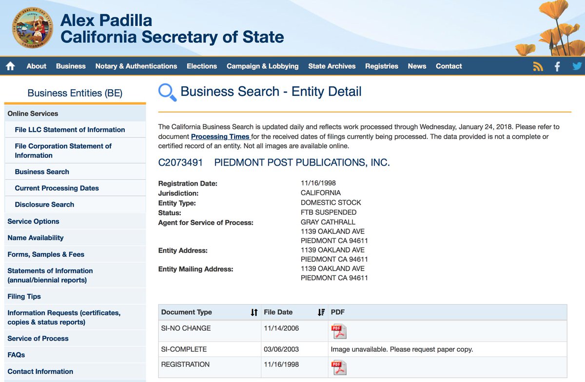Open the Twitter bird icon

[578, 66]
